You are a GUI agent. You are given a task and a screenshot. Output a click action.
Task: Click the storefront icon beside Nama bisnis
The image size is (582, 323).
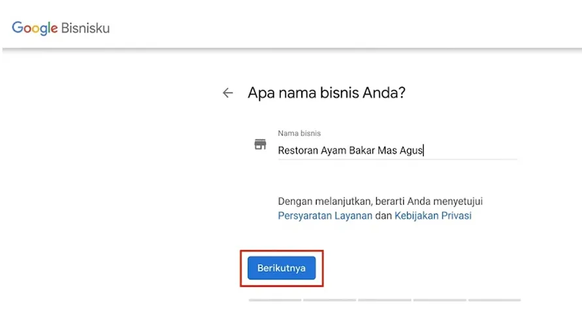[x=260, y=144]
